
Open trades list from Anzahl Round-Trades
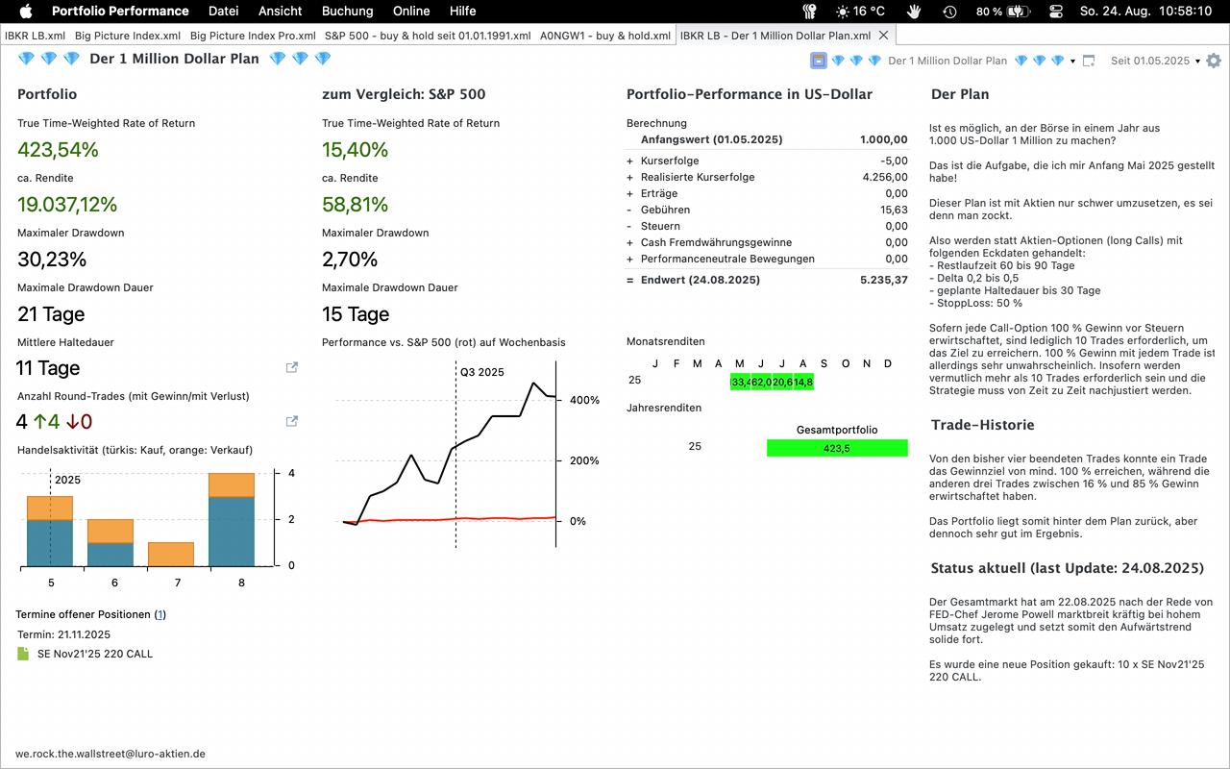(x=292, y=421)
